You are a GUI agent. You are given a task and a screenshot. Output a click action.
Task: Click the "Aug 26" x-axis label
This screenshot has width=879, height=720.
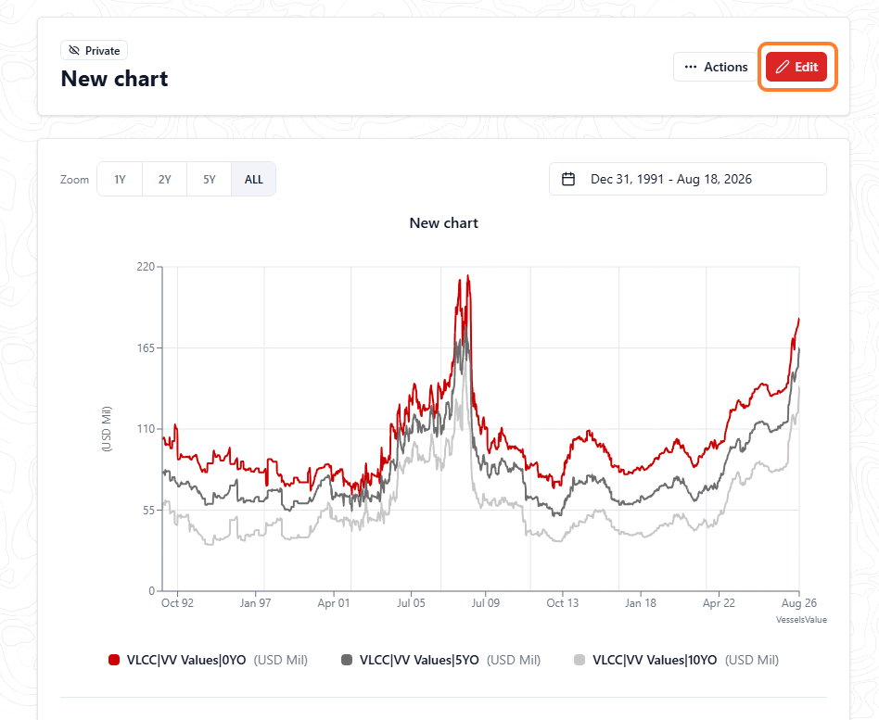click(799, 603)
